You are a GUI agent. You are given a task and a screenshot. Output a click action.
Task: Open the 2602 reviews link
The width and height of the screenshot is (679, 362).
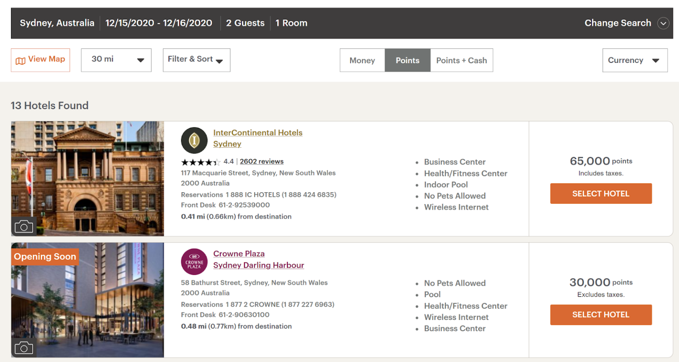261,161
